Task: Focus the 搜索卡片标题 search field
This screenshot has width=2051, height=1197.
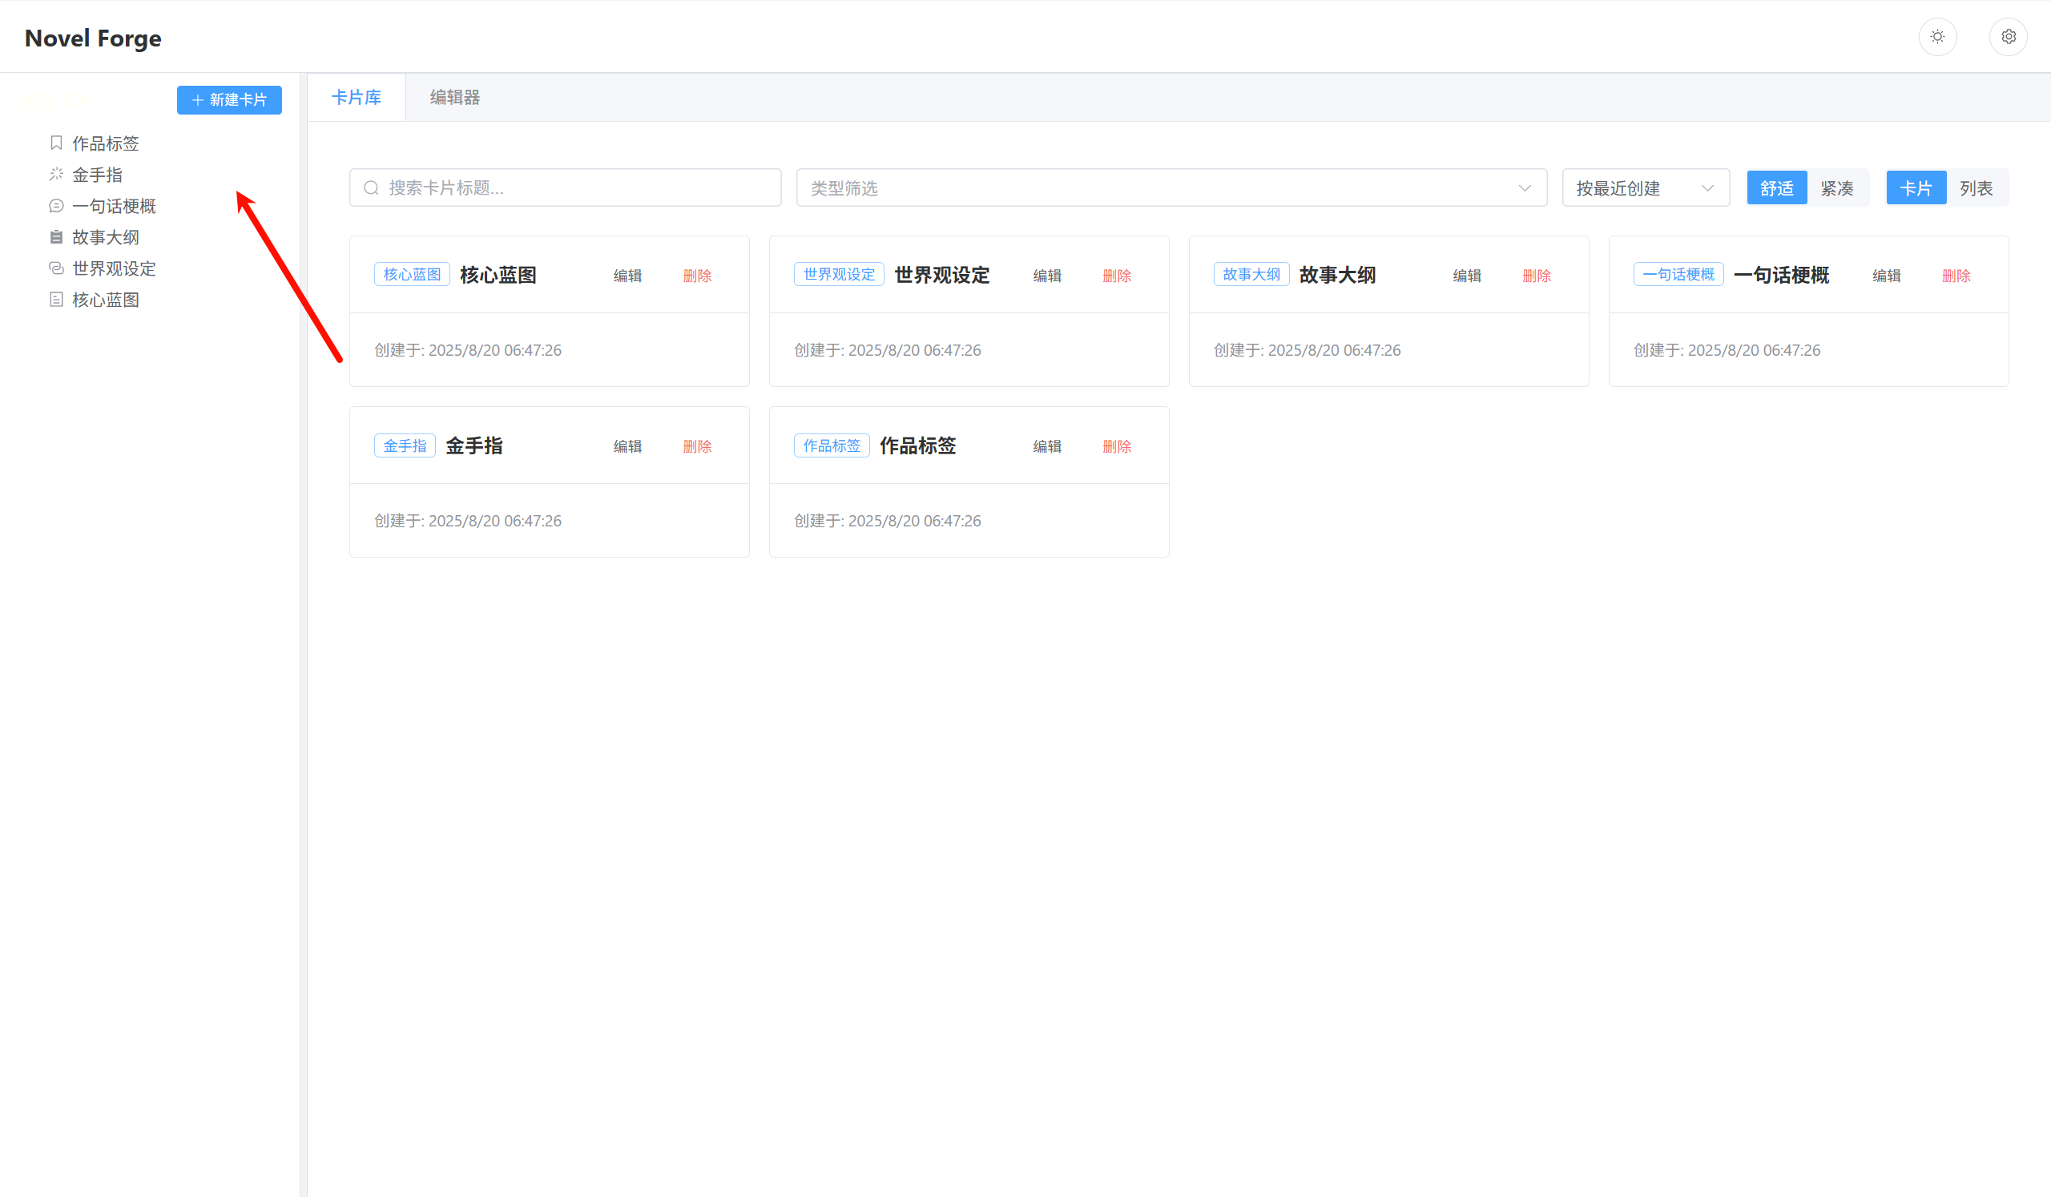Action: [x=566, y=188]
